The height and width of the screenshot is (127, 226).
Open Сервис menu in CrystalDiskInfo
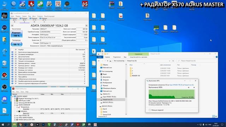(x=24, y=16)
